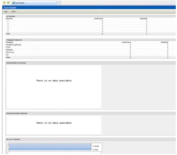Click the top bar in Services chart
This screenshot has width=177, height=155.
50,146
